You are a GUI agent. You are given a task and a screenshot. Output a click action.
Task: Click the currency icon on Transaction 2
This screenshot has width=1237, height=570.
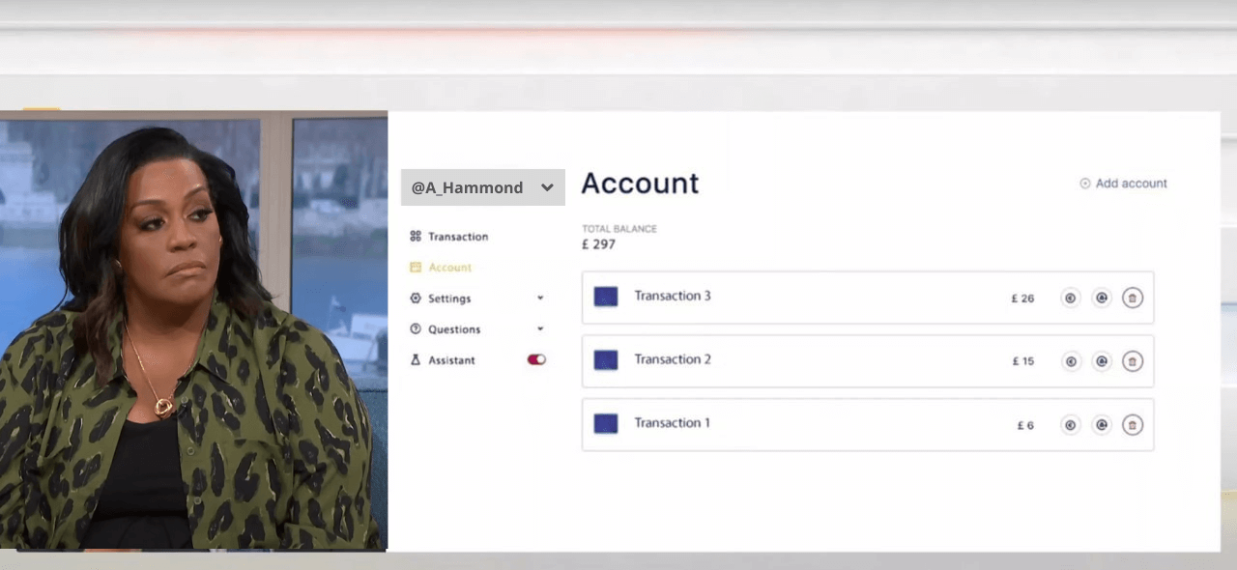pos(1070,361)
